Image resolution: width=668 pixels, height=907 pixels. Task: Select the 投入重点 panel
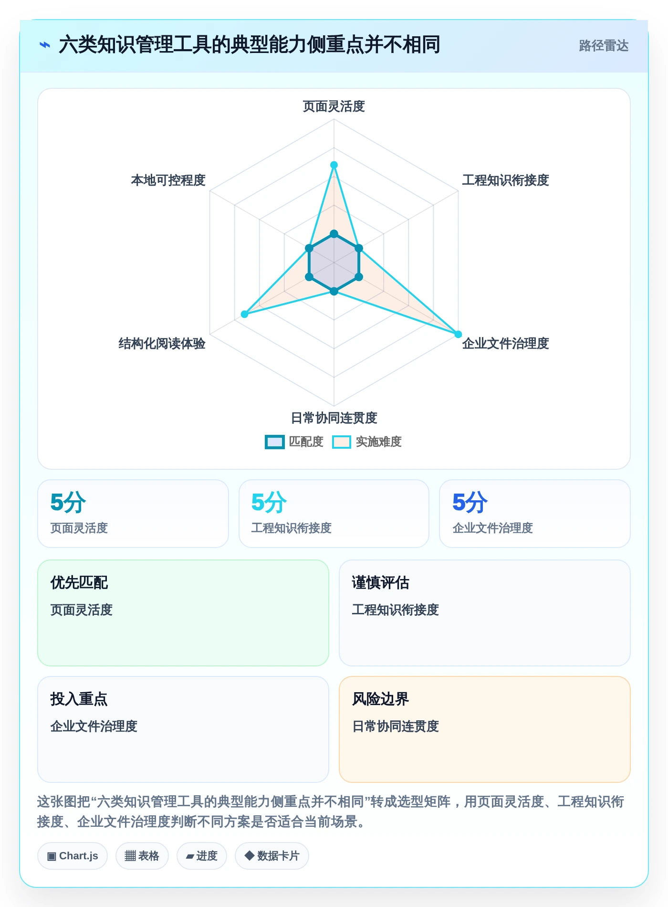click(x=183, y=729)
